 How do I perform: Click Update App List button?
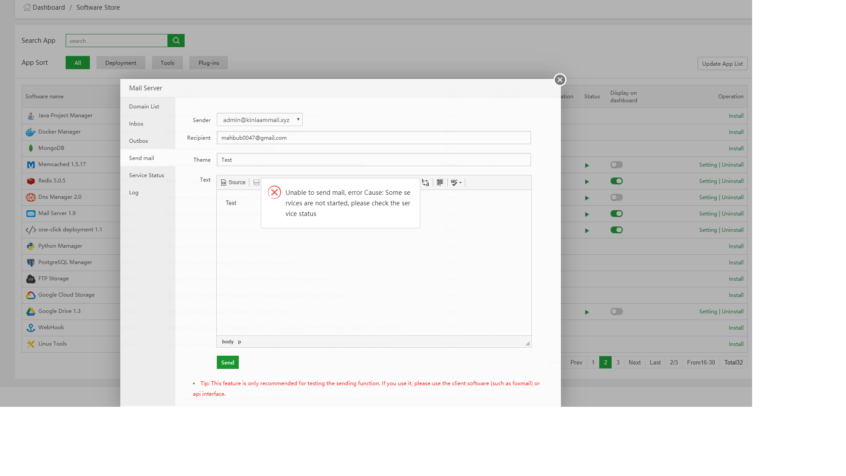722,63
